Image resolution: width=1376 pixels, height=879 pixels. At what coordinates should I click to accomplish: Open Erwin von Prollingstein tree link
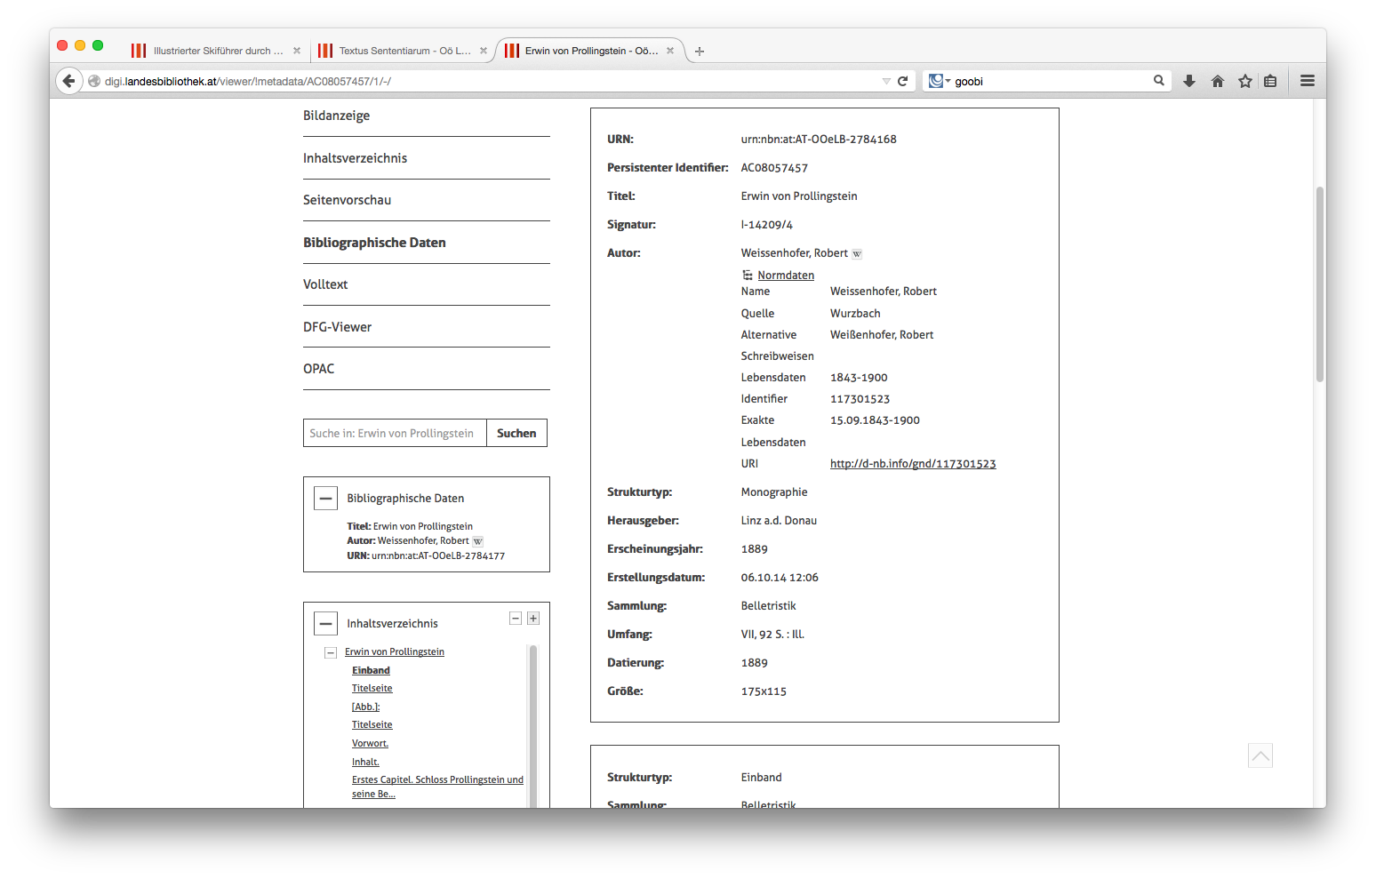point(395,651)
